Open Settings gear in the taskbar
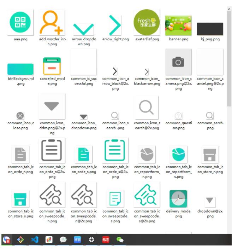The image size is (238, 249). [x=91, y=240]
